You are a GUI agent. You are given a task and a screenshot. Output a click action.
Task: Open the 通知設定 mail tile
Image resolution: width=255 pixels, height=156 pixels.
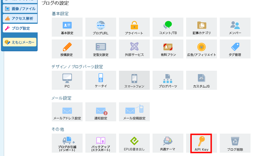tap(101, 112)
